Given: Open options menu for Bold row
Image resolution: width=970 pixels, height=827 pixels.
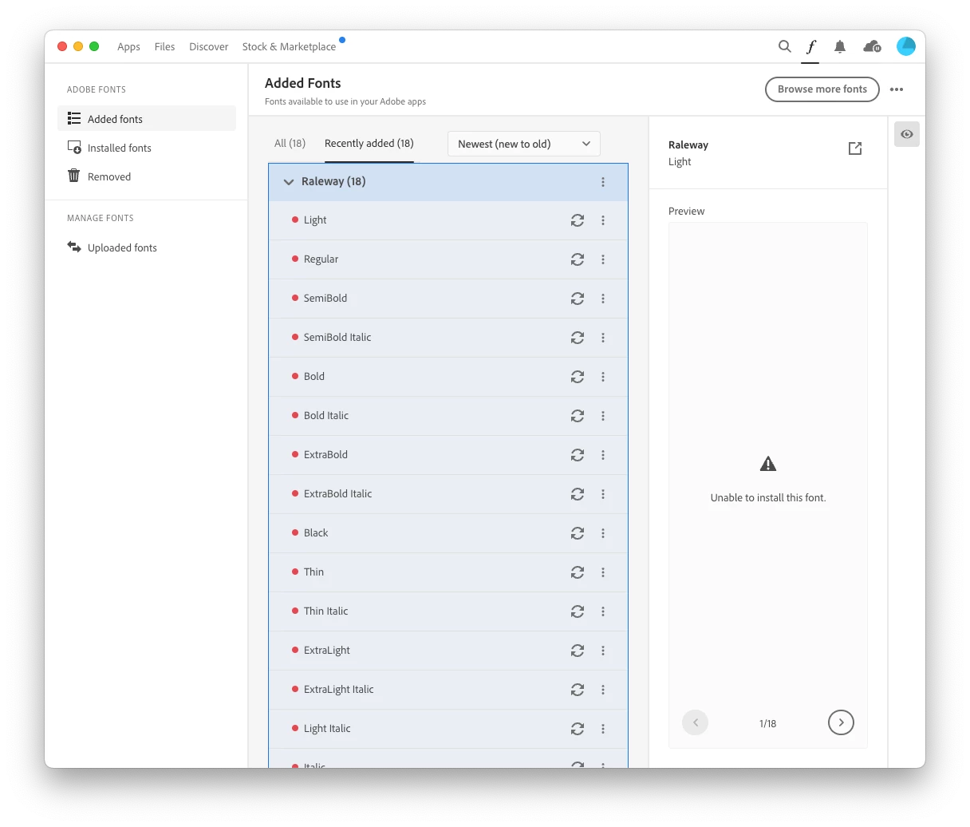Looking at the screenshot, I should 603,377.
